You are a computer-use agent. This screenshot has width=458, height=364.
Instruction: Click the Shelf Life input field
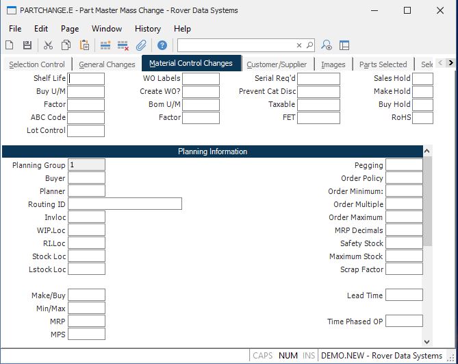point(86,79)
